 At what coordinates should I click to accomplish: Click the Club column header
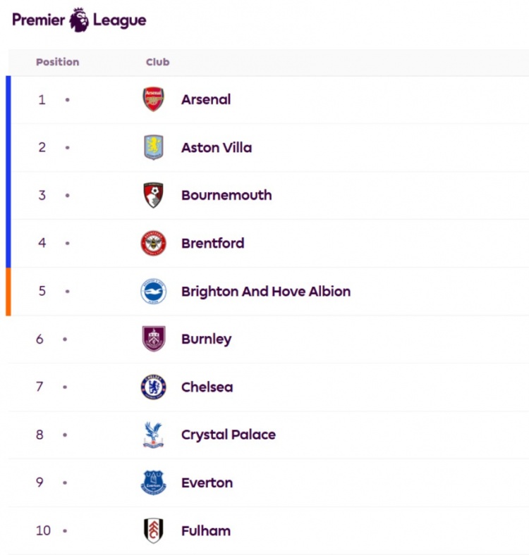coord(158,62)
